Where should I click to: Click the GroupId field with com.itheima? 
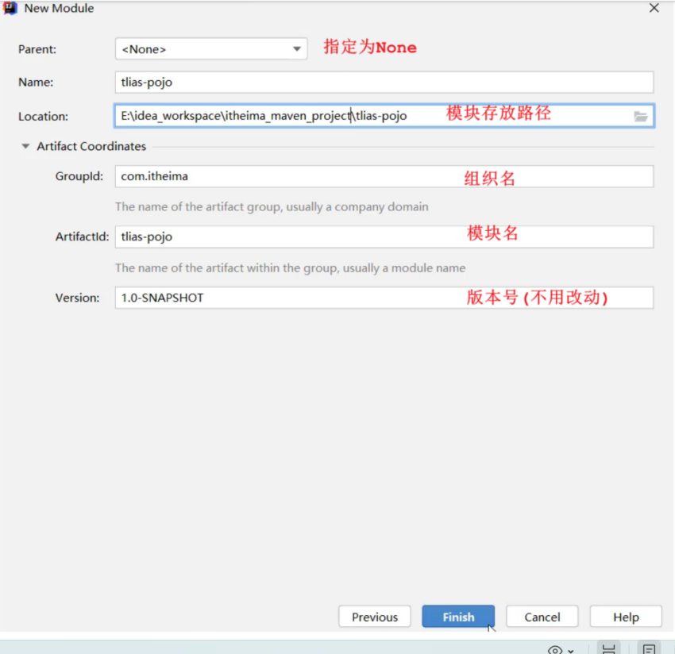pyautogui.click(x=384, y=176)
